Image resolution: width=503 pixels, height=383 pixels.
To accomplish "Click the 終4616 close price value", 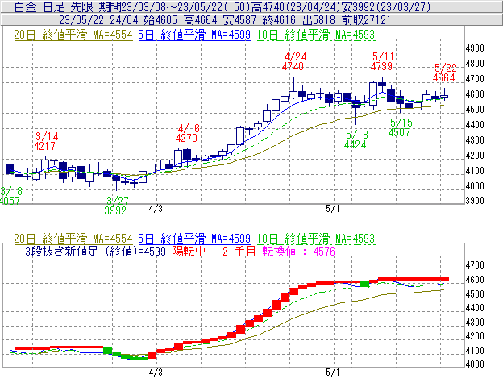I will coord(279,20).
